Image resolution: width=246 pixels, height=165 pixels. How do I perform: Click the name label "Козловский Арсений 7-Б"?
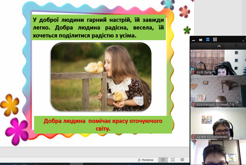pos(215,104)
